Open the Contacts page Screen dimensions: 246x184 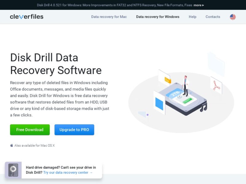[213, 17]
